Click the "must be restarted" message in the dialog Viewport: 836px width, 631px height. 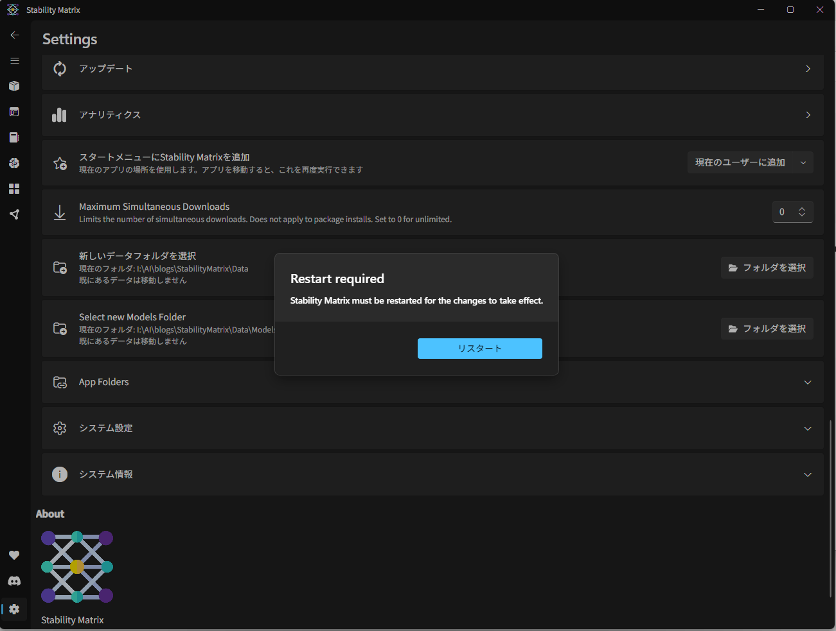point(417,300)
